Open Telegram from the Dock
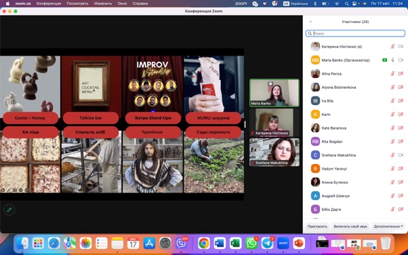 (x=267, y=243)
